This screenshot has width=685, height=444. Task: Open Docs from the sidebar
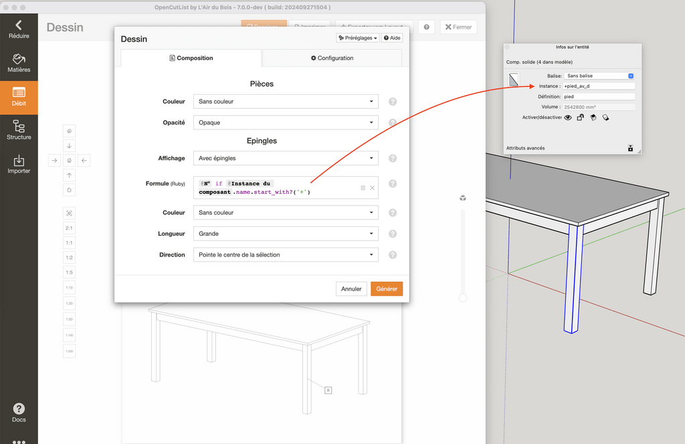click(19, 413)
